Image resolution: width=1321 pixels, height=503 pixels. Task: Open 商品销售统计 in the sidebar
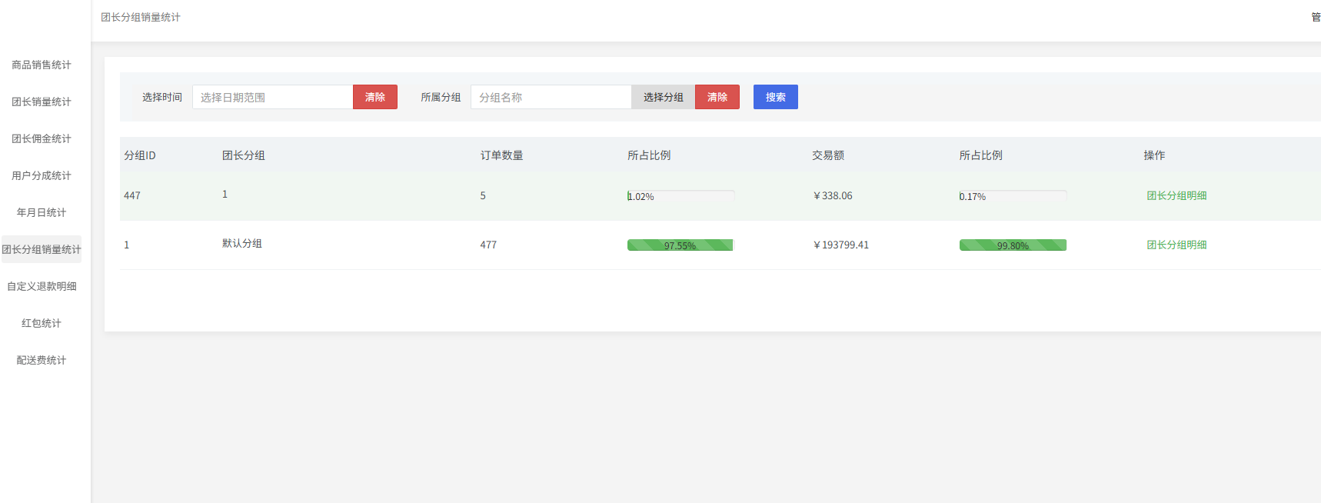[42, 65]
